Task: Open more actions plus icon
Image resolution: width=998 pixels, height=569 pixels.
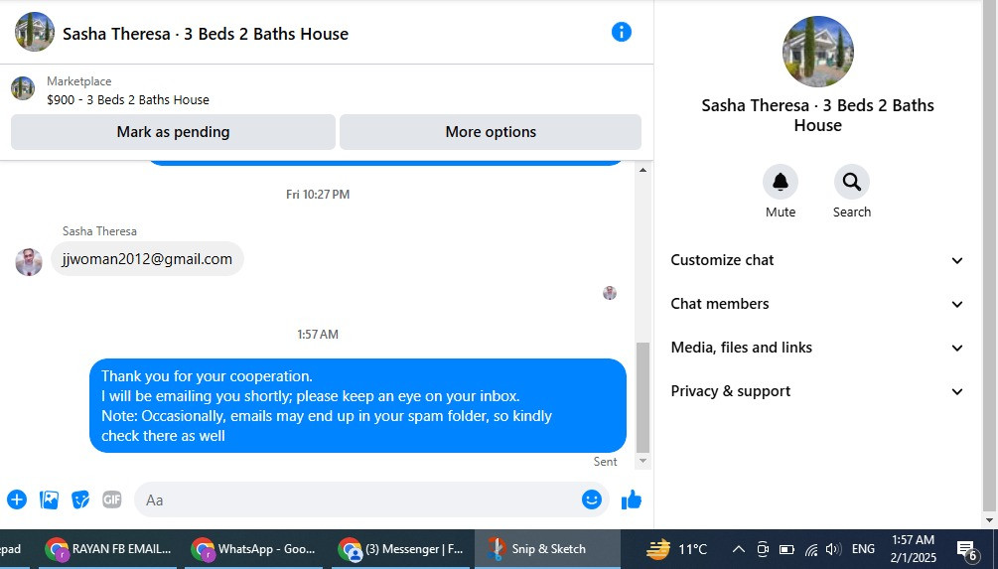Action: point(17,499)
